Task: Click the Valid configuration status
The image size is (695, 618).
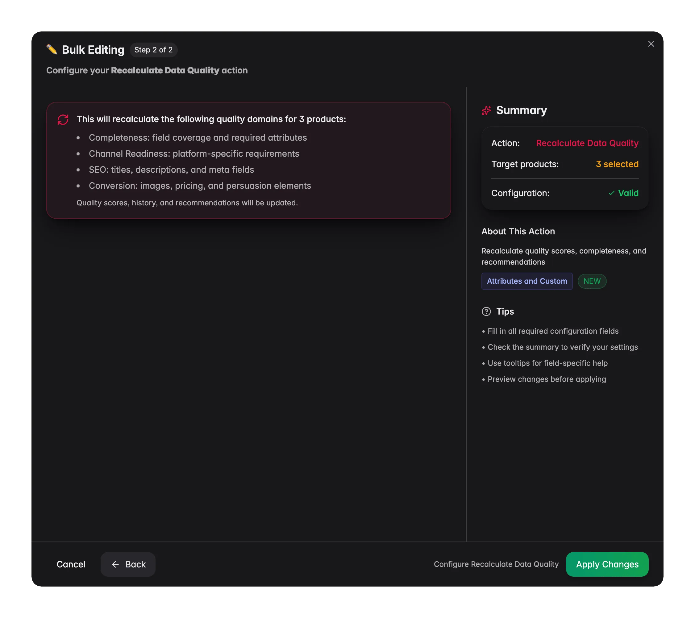Action: point(623,193)
